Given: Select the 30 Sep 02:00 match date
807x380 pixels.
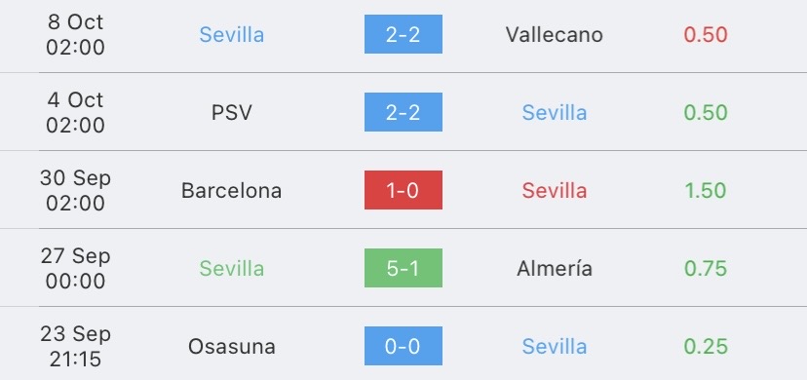Looking at the screenshot, I should [x=75, y=190].
